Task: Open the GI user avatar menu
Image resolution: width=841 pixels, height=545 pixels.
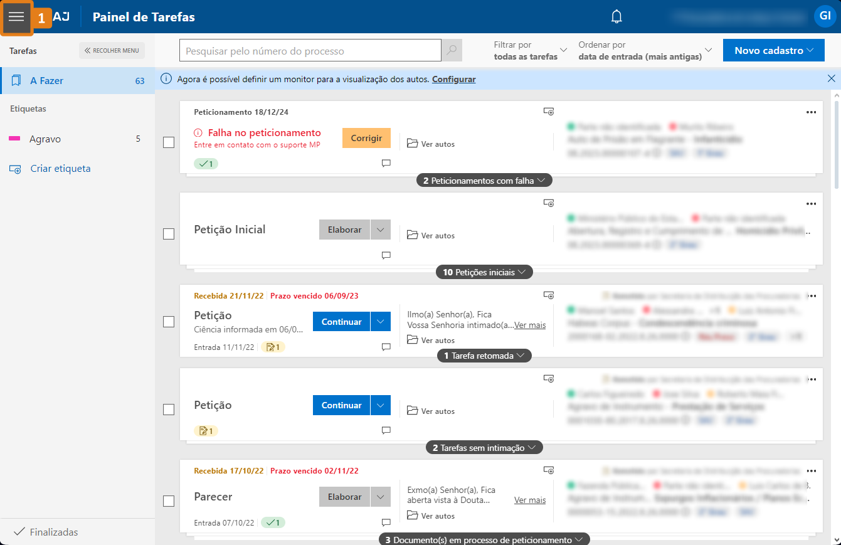Action: 823,17
